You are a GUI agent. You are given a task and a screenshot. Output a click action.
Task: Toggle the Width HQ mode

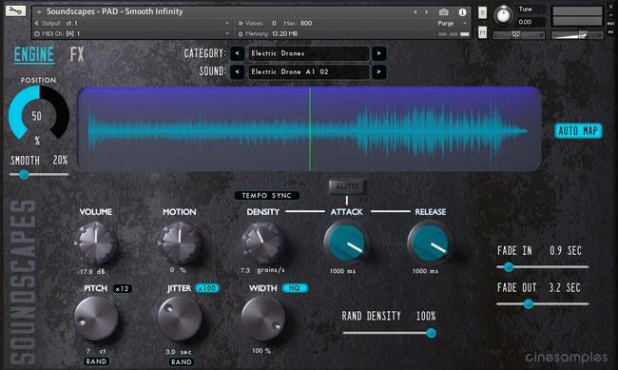295,288
